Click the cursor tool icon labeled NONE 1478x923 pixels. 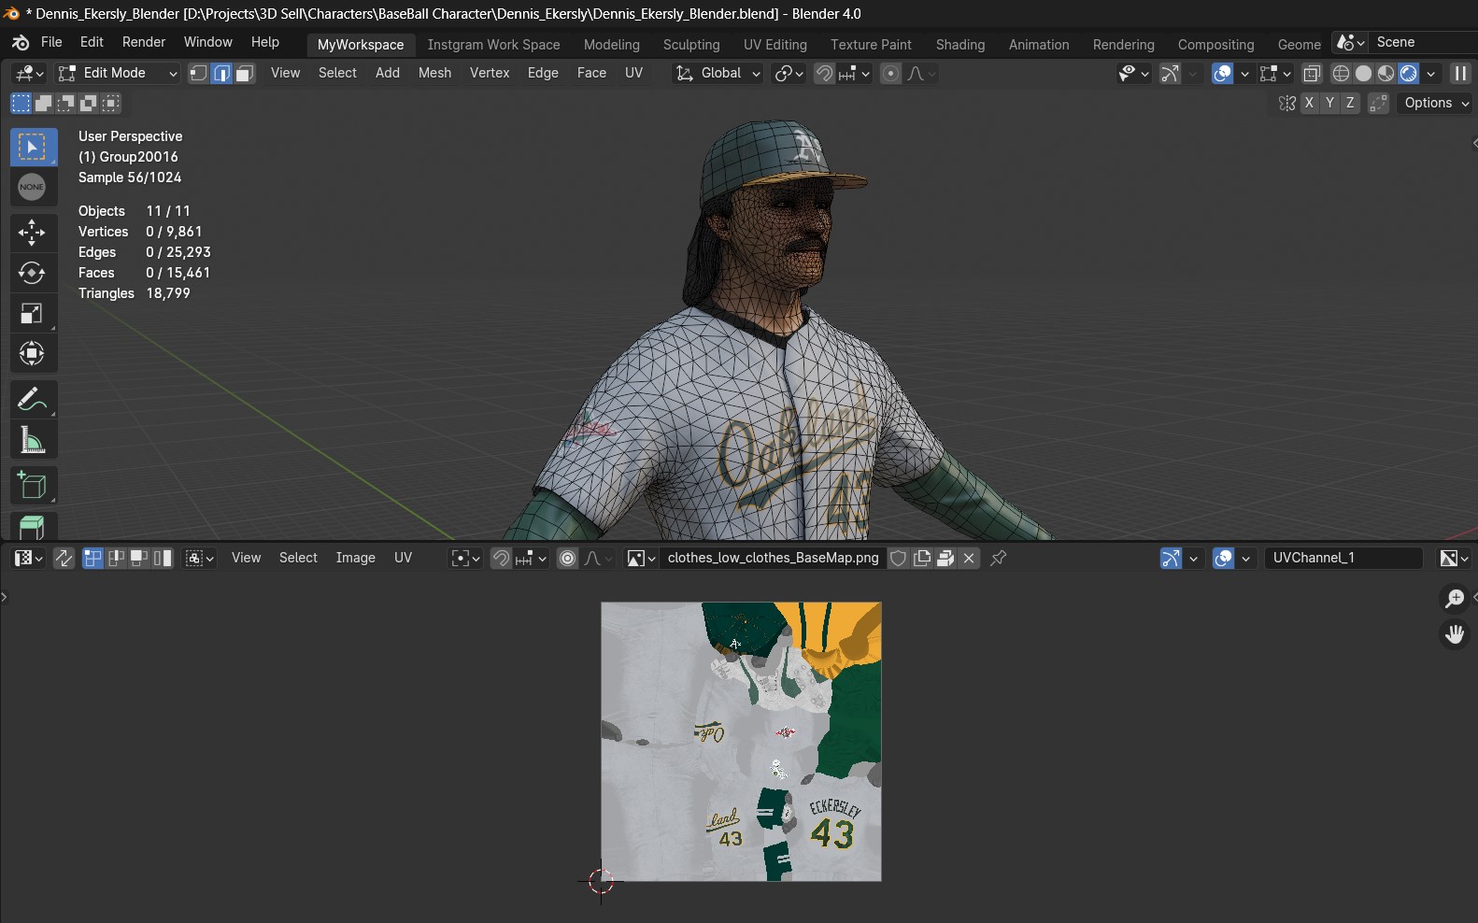click(33, 187)
